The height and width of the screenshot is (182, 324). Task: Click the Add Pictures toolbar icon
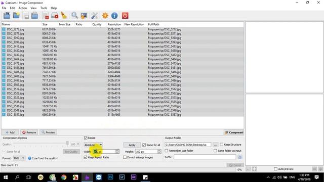(7, 16)
